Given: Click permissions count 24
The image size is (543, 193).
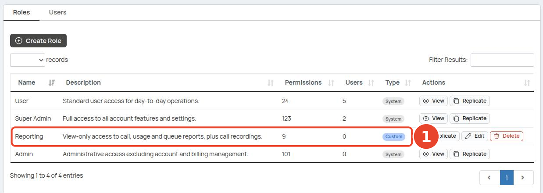Looking at the screenshot, I should pyautogui.click(x=285, y=101).
